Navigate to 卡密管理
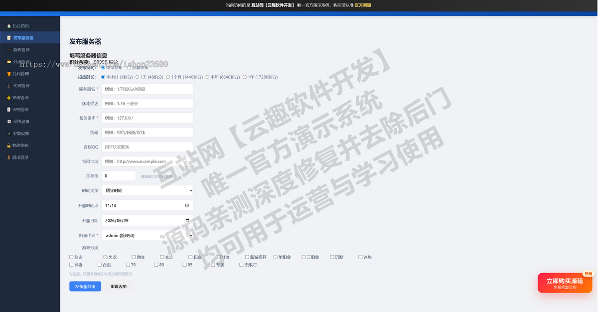 [30, 110]
